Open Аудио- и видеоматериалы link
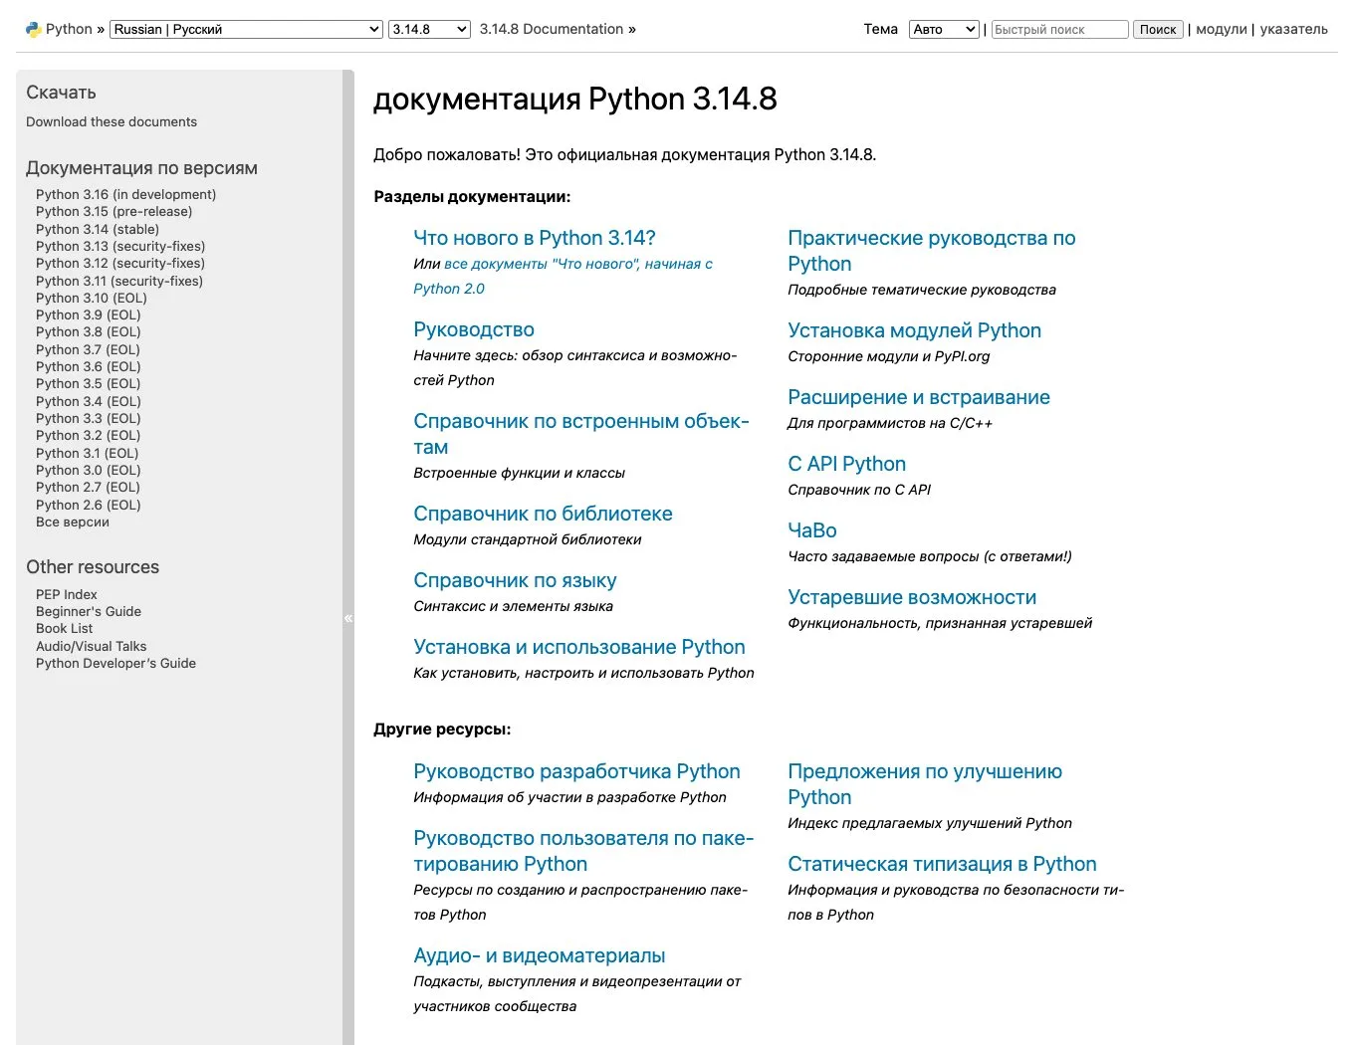 point(540,955)
